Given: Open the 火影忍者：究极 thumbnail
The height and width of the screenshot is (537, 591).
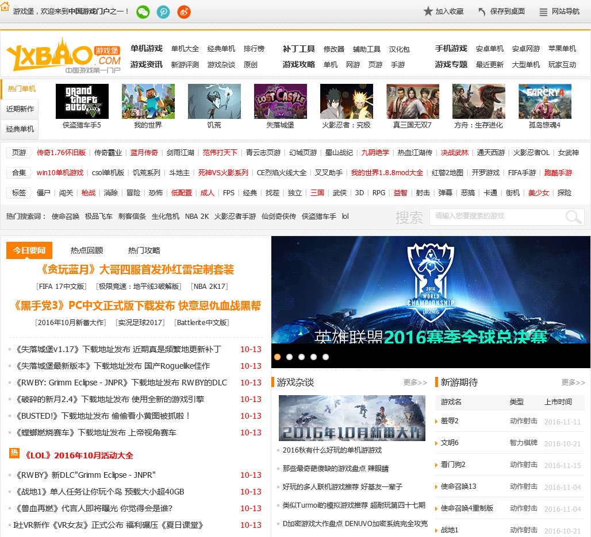Looking at the screenshot, I should tap(347, 101).
